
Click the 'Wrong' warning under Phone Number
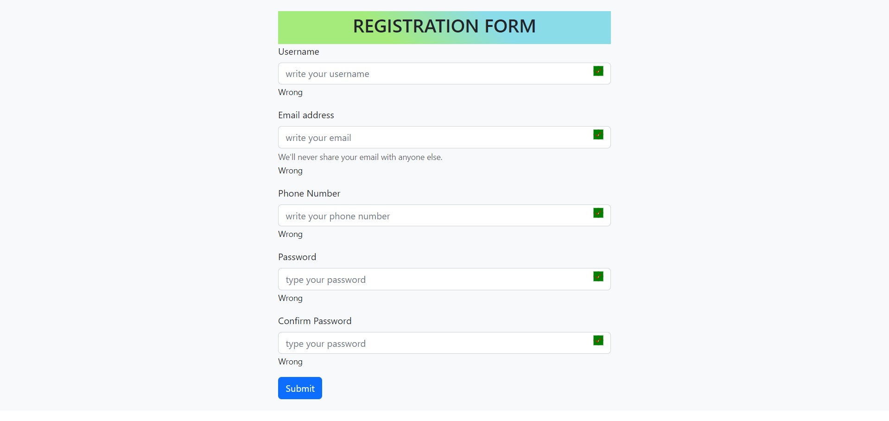pyautogui.click(x=290, y=234)
